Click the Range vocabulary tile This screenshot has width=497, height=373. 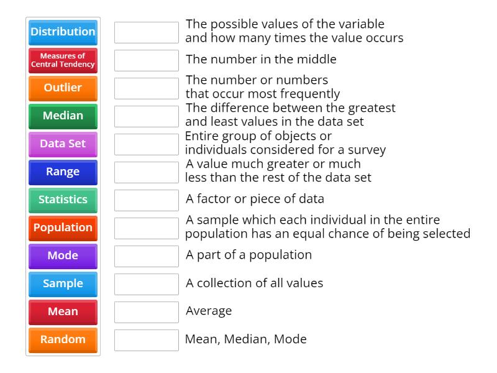pyautogui.click(x=62, y=172)
